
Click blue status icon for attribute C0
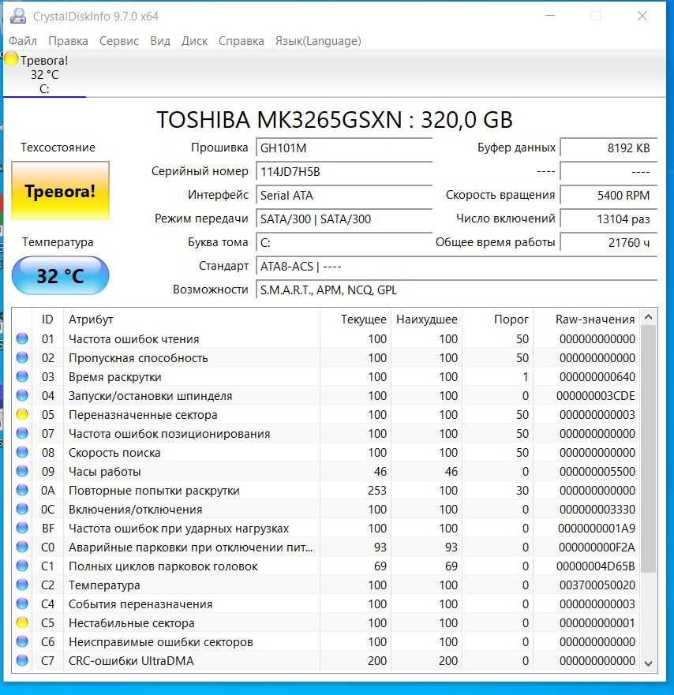[22, 547]
